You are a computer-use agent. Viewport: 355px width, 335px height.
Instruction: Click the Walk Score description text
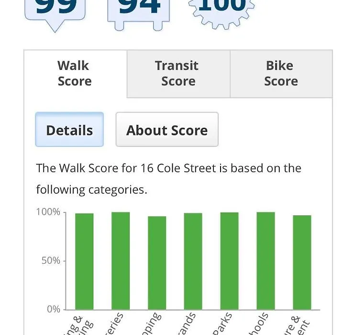[x=169, y=179]
